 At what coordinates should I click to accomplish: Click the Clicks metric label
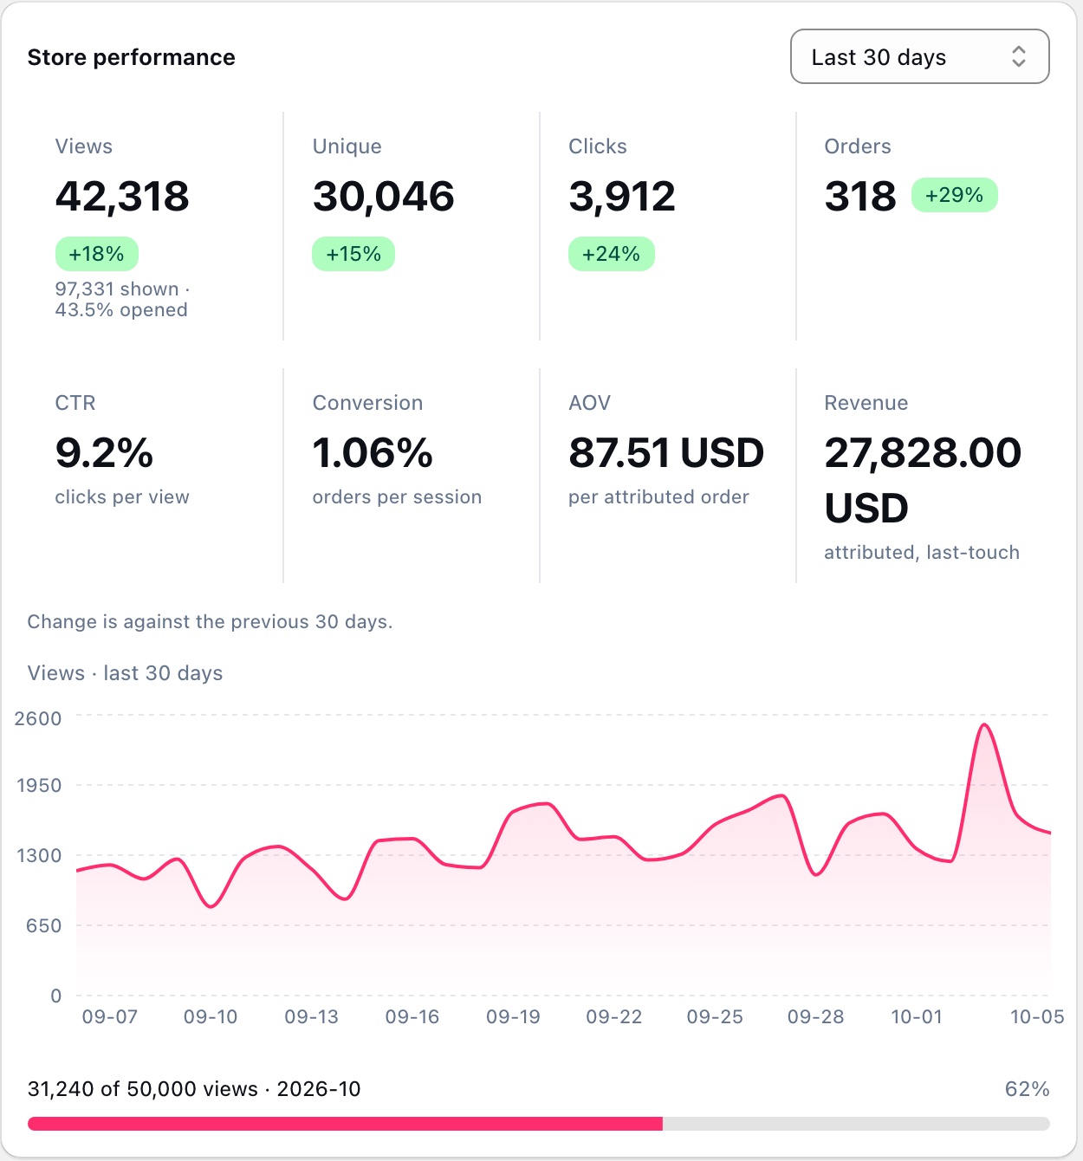point(598,146)
